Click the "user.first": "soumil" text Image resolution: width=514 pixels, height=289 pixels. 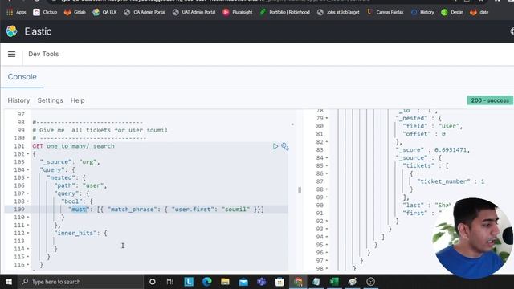210,210
